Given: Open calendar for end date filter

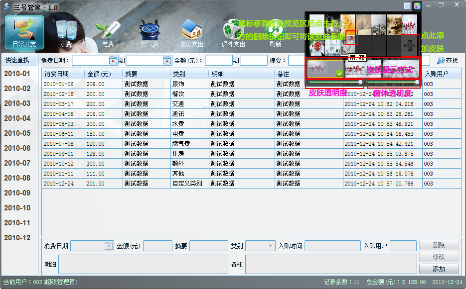Looking at the screenshot, I should (x=167, y=61).
